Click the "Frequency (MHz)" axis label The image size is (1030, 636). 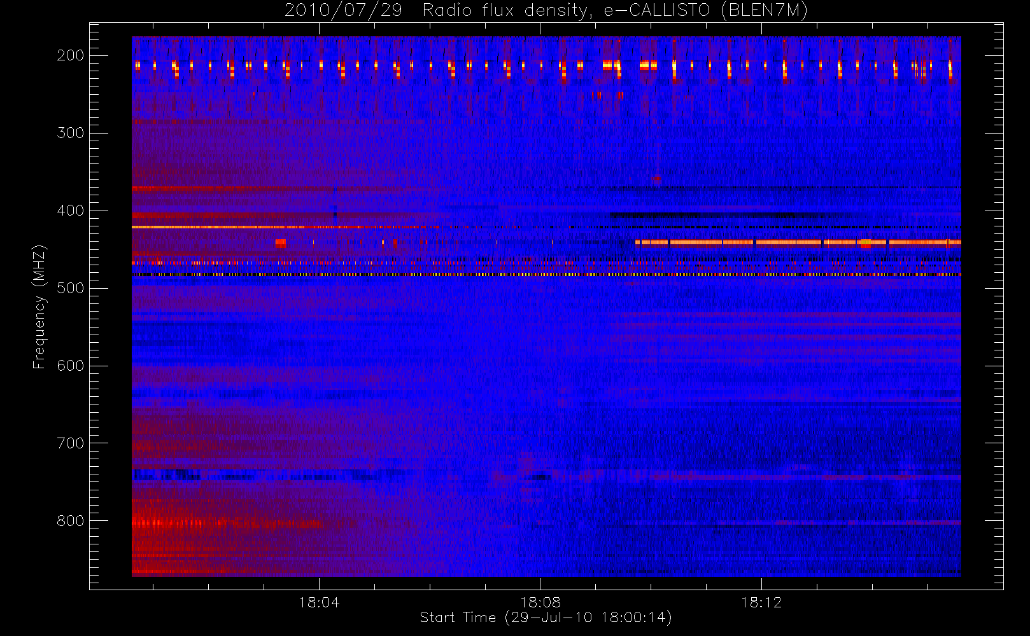[39, 307]
